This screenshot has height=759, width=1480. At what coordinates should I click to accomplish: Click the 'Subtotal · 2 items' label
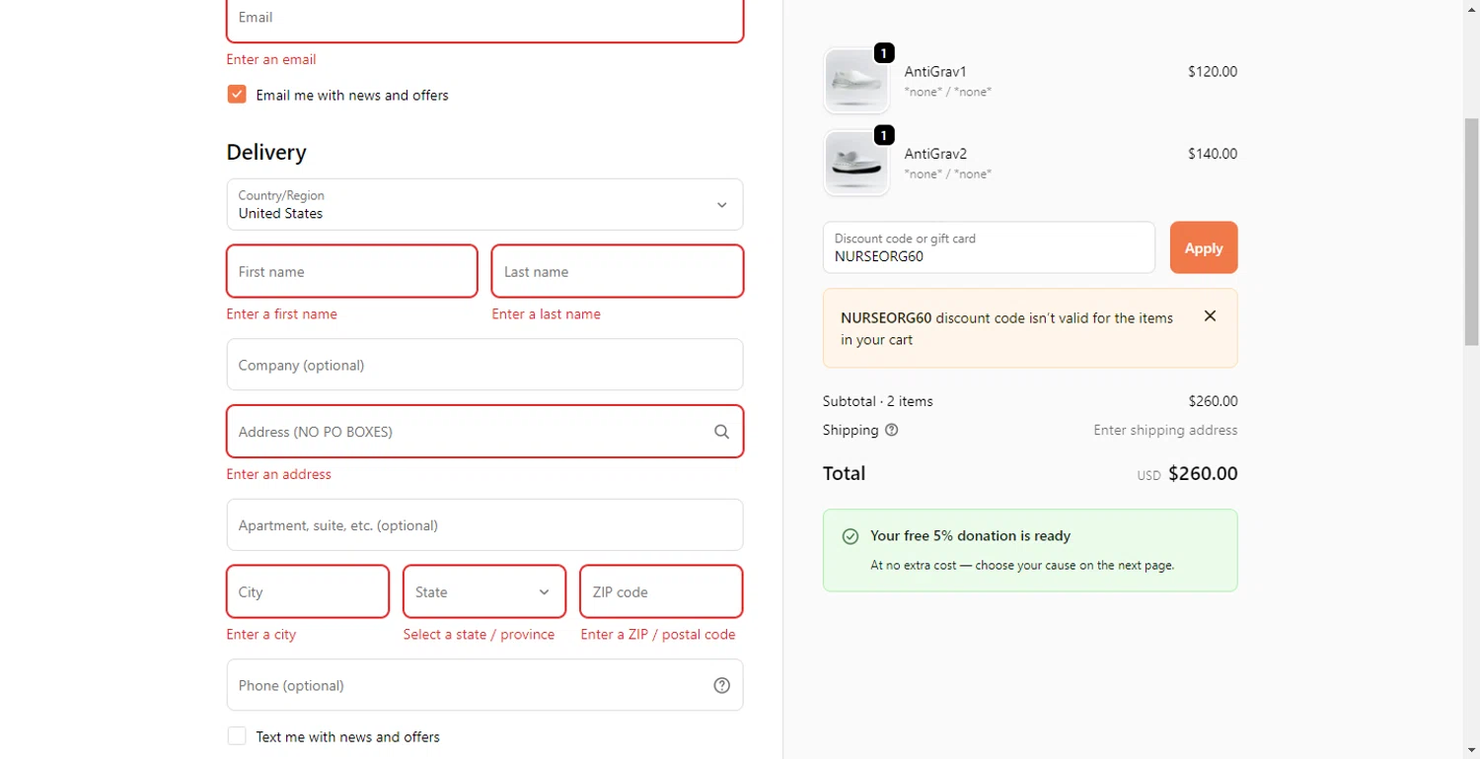pyautogui.click(x=878, y=401)
